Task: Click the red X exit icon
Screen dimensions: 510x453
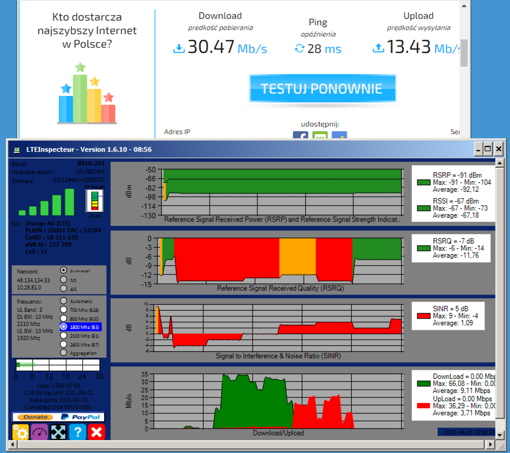Action: (x=96, y=432)
